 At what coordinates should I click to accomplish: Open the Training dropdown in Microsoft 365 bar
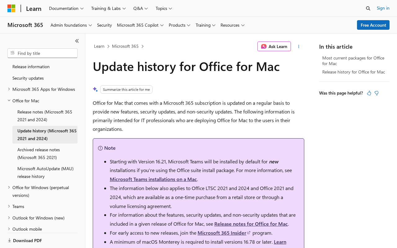(x=206, y=25)
